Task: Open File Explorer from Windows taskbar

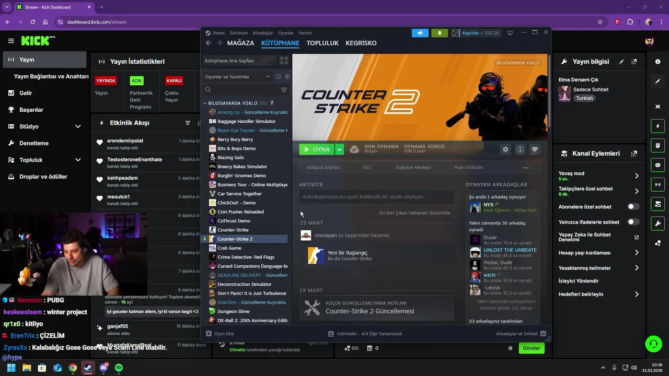Action: 27,368
